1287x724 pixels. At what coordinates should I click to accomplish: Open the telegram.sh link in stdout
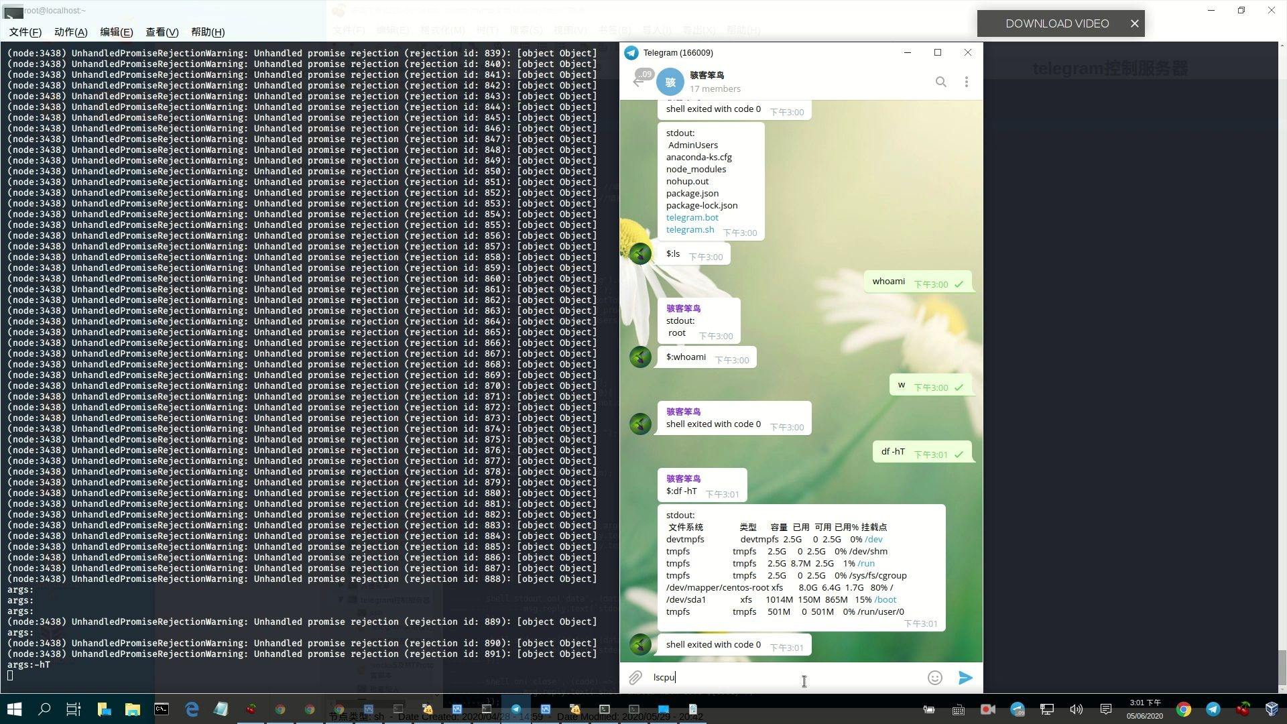[690, 230]
